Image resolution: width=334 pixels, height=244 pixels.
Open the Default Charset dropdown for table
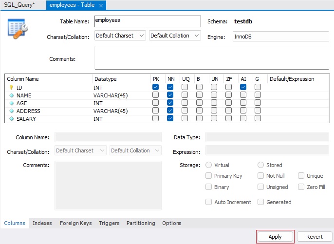pyautogui.click(x=120, y=36)
